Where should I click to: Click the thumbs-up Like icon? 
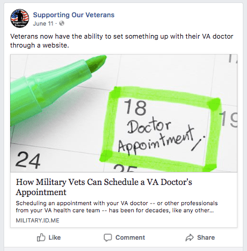point(41,237)
